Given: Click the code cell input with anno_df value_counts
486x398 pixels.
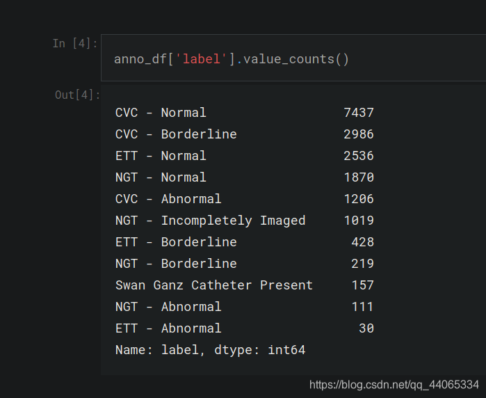Looking at the screenshot, I should click(293, 58).
